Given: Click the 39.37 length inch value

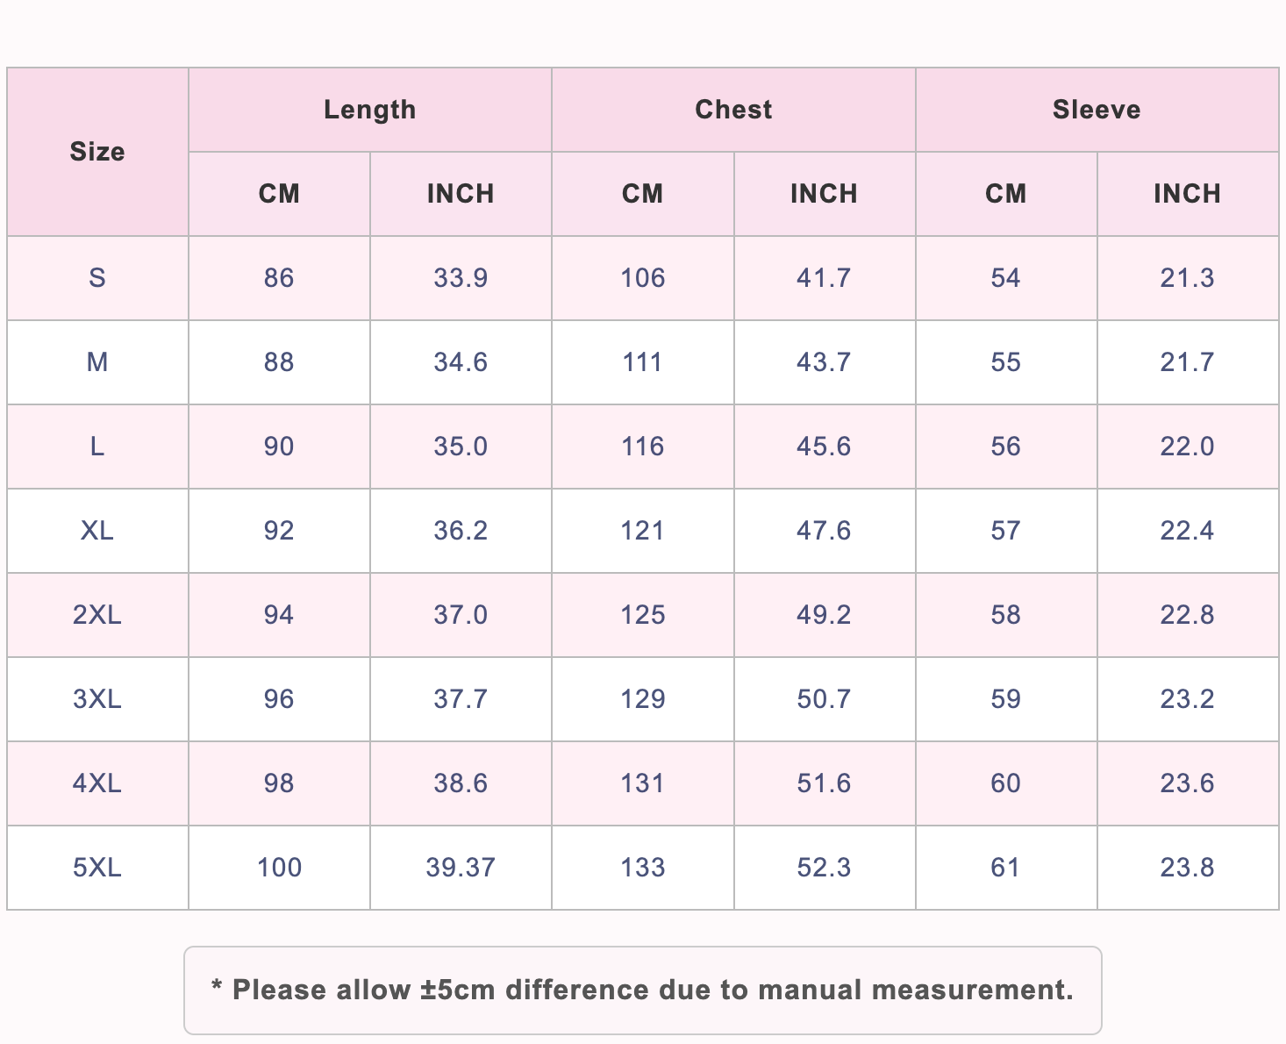Looking at the screenshot, I should point(461,868).
